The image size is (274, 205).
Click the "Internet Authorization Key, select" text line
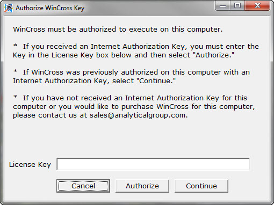pos(94,81)
